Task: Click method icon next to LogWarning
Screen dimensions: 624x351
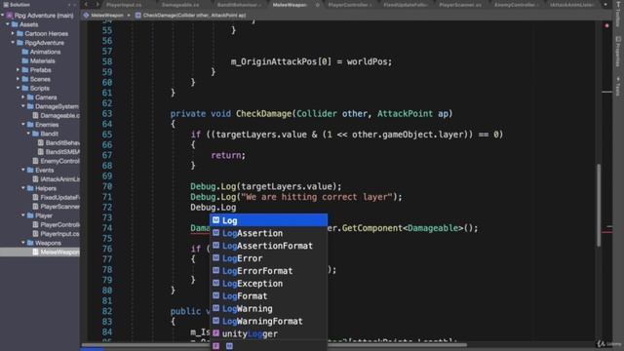Action: point(215,308)
